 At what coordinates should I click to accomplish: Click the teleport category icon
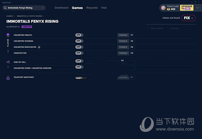tap(8, 78)
